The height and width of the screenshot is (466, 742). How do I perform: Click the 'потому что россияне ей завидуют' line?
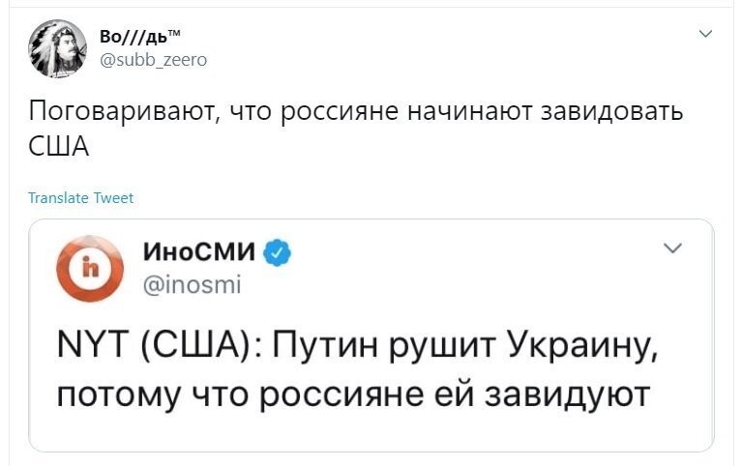(x=353, y=394)
